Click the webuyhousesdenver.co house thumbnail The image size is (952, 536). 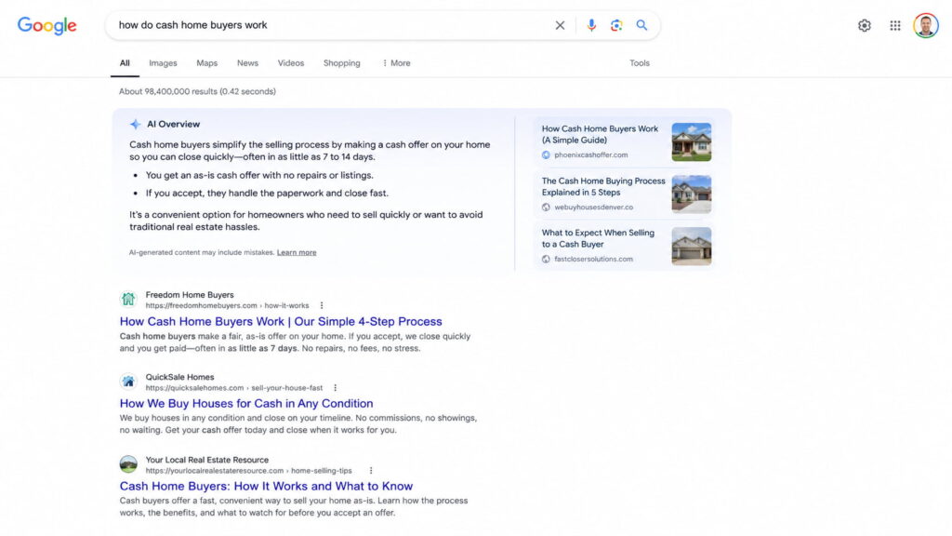point(692,194)
